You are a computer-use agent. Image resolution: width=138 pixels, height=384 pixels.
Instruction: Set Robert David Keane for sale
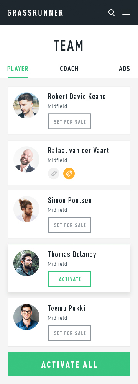69,121
